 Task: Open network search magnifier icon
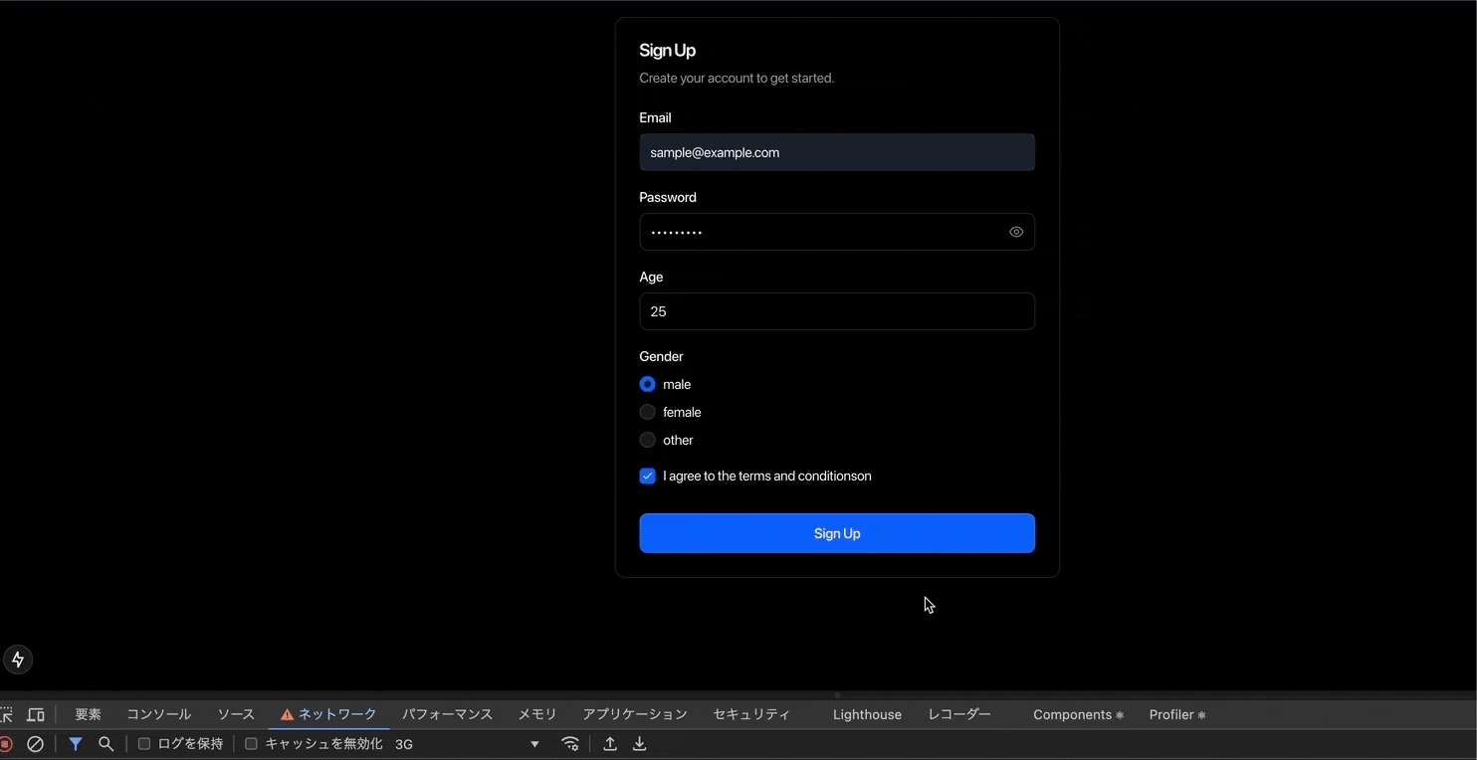click(x=105, y=744)
